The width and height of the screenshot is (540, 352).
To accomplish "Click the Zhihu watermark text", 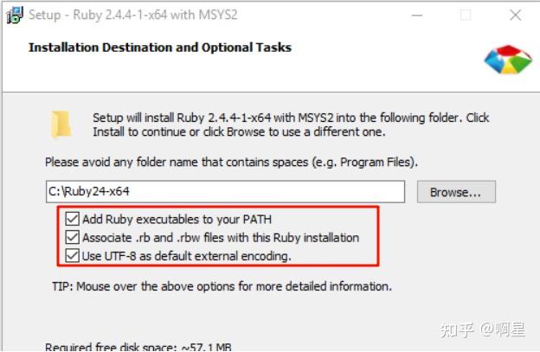I will 485,329.
